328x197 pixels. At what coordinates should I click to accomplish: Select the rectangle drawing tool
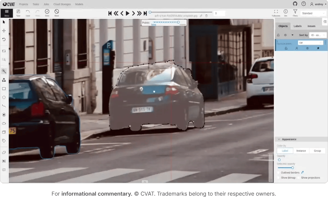[4, 89]
